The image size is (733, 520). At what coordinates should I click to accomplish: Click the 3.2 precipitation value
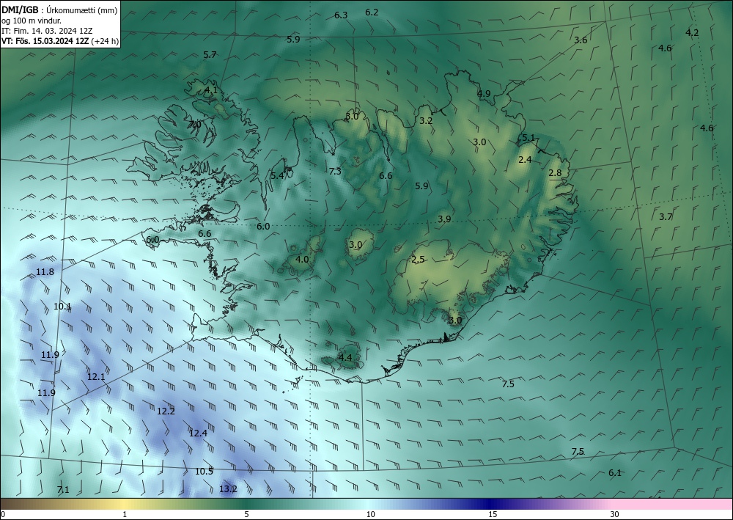426,120
